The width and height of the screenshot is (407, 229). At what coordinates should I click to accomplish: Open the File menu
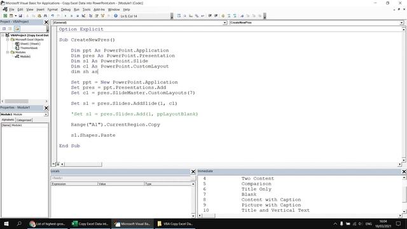[11, 10]
